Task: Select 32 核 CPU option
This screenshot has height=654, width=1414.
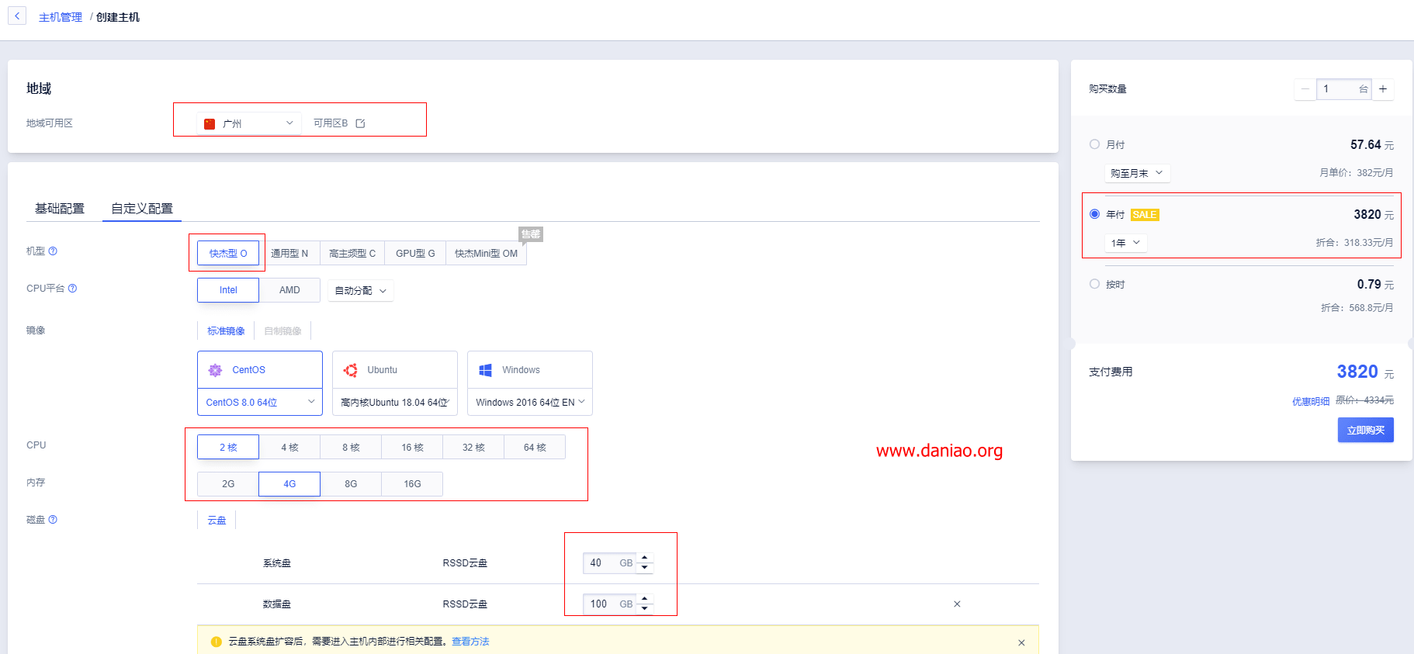Action: point(473,447)
